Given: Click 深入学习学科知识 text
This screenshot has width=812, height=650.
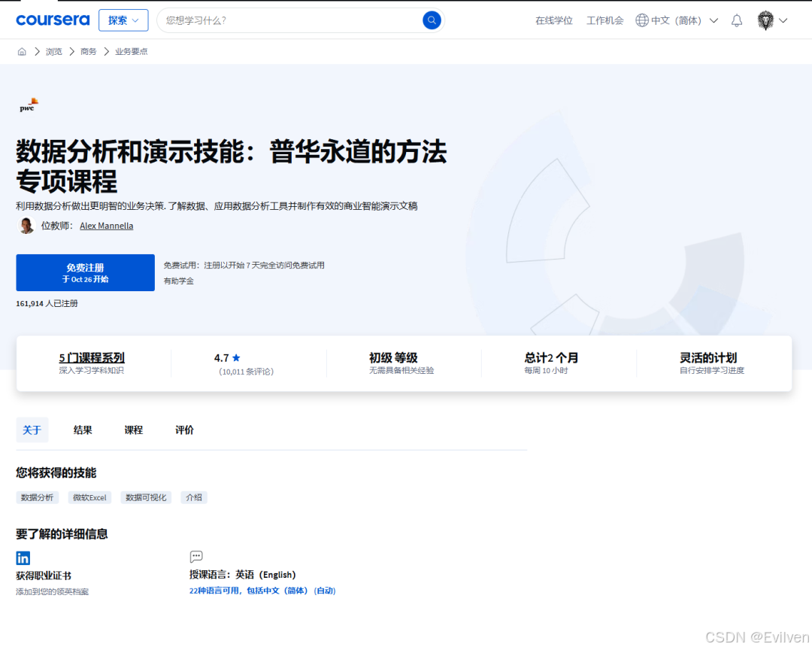Looking at the screenshot, I should click(x=91, y=371).
